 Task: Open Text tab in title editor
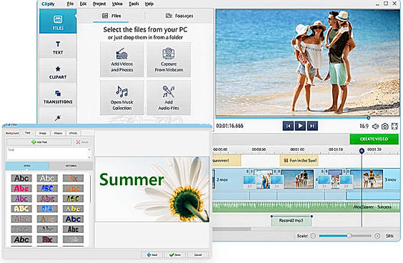click(27, 133)
